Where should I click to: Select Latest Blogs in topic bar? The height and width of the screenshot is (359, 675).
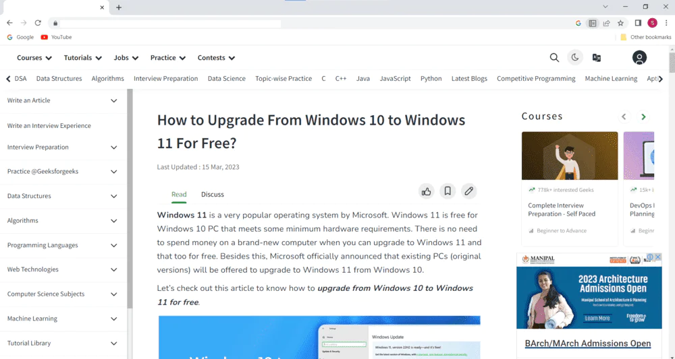[x=469, y=79]
